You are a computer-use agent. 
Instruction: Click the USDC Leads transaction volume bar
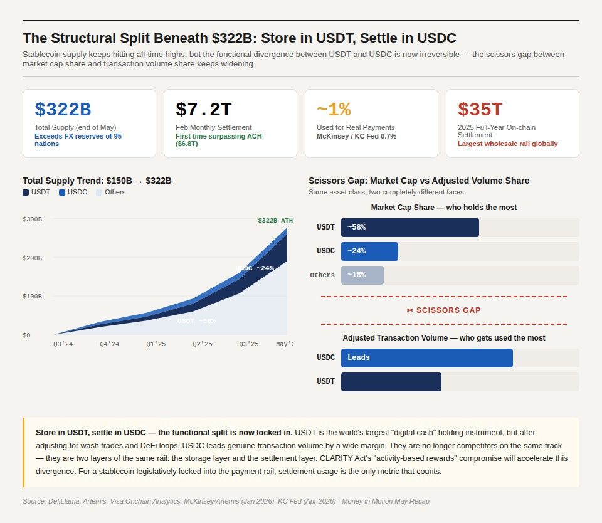click(x=427, y=358)
